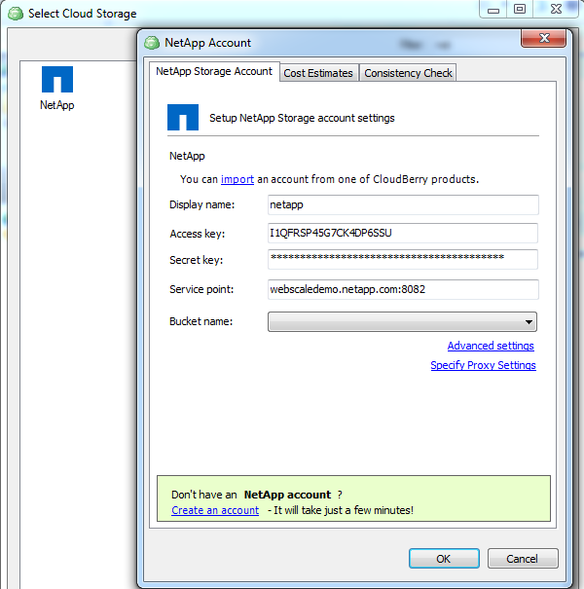
Task: Dismiss the dialog with Cancel
Action: [x=523, y=559]
